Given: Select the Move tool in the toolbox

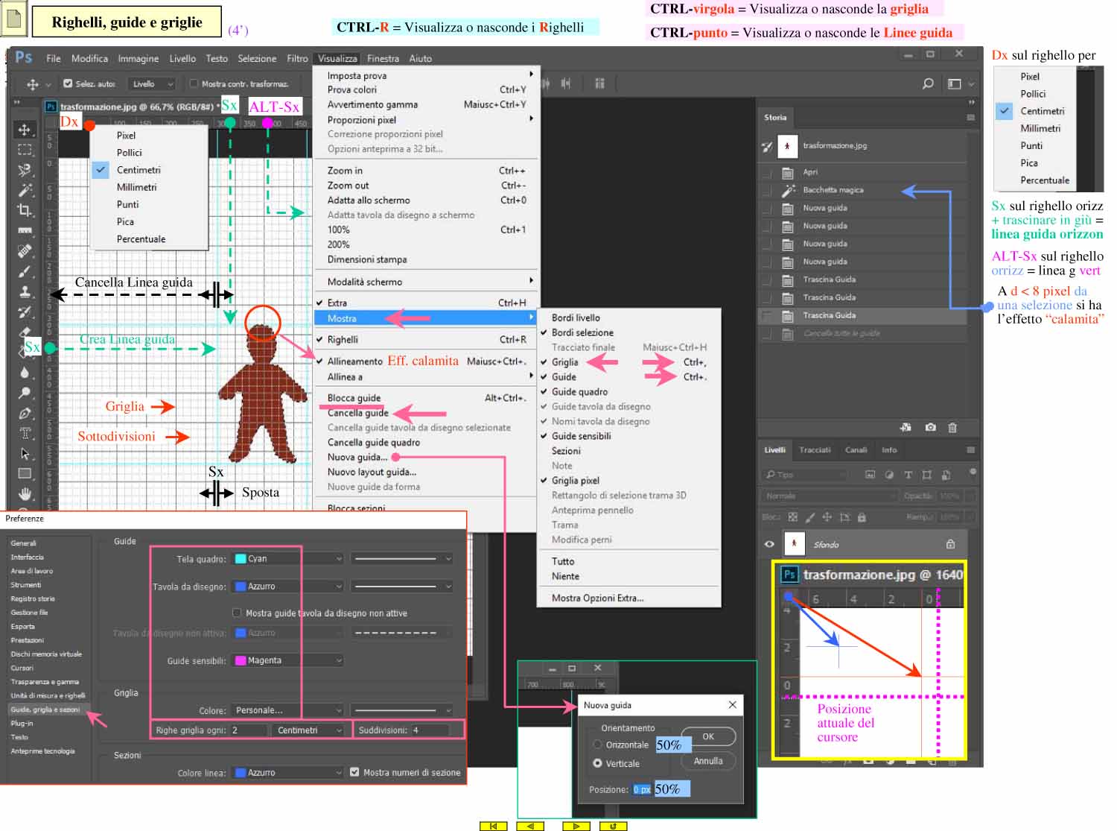Looking at the screenshot, I should point(25,130).
